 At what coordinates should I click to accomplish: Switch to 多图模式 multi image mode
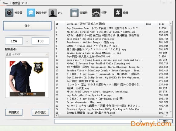40,112
